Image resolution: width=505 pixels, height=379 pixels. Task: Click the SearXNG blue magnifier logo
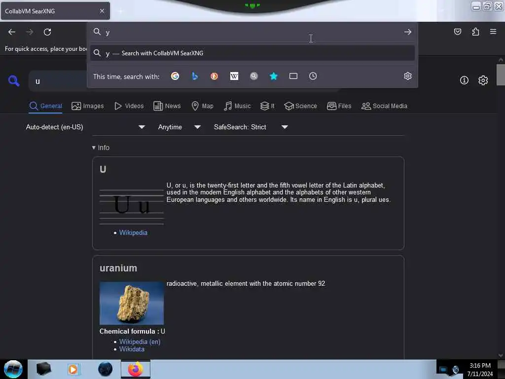pos(14,80)
